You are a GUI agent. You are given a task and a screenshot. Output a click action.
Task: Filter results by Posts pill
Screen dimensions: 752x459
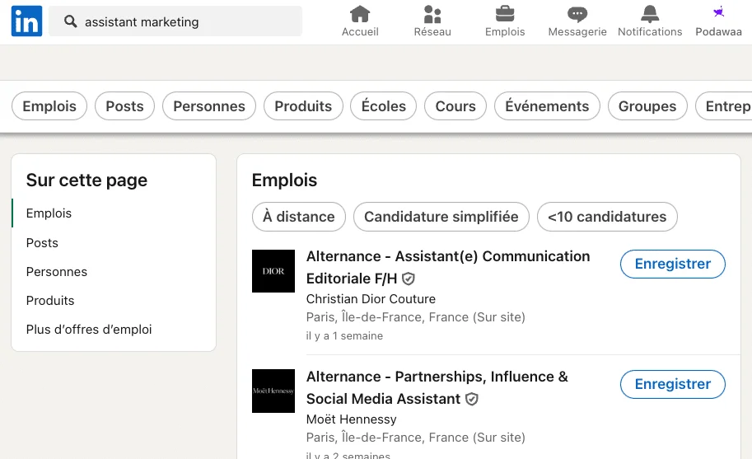click(124, 106)
